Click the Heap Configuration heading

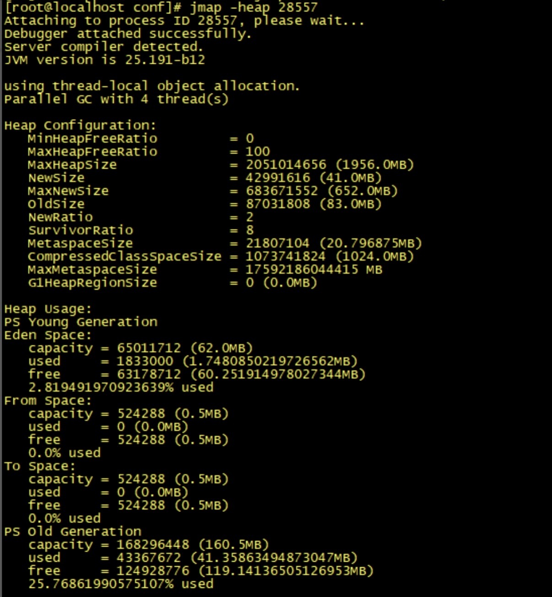(x=80, y=125)
